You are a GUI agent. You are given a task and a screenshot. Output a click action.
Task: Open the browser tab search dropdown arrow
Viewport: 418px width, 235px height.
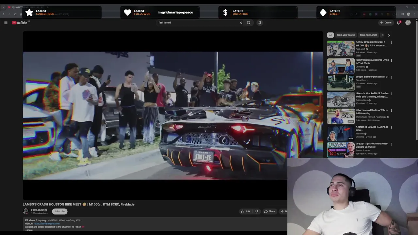click(3, 7)
